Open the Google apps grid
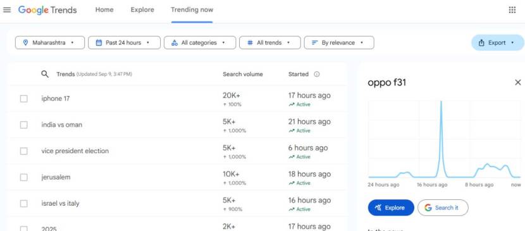The height and width of the screenshot is (231, 525). [512, 9]
